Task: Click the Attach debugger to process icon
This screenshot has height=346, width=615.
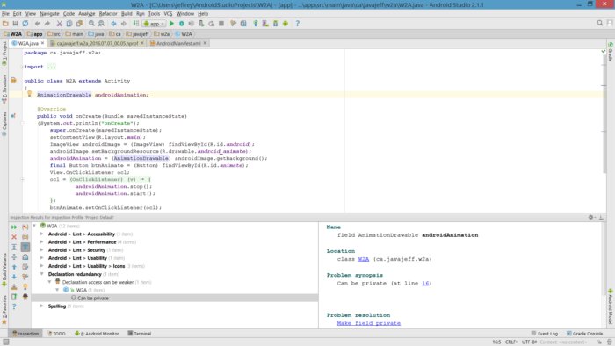Action: point(201,24)
